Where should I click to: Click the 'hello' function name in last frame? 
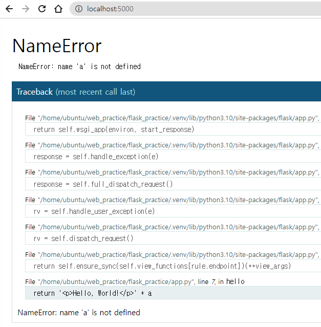pyautogui.click(x=236, y=281)
